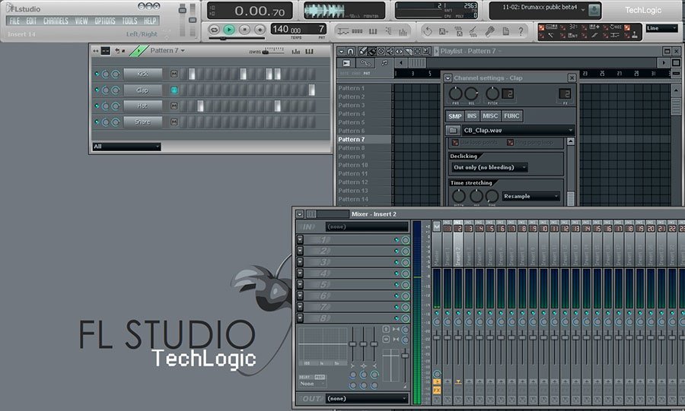Click the Insert 2 track volume fader
Image resolution: width=685 pixels, height=411 pixels.
[x=458, y=337]
